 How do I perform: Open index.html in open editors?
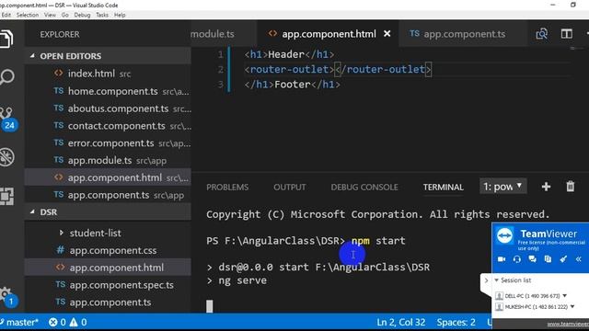coord(108,74)
